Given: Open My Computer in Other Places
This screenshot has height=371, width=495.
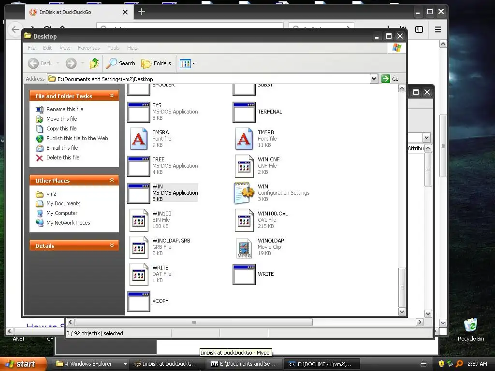Looking at the screenshot, I should [x=61, y=213].
